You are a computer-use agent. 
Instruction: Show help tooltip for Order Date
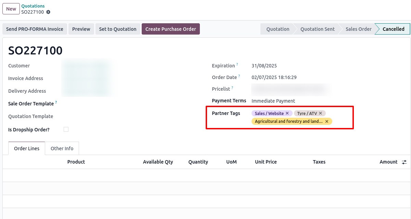click(x=239, y=76)
